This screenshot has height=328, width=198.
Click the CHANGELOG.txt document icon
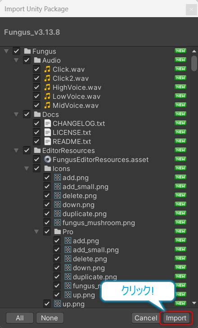coord(48,124)
